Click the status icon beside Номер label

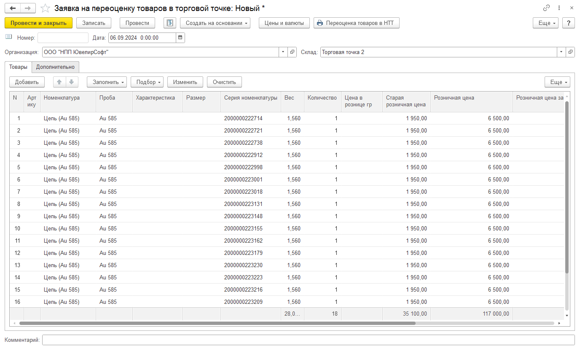[9, 37]
